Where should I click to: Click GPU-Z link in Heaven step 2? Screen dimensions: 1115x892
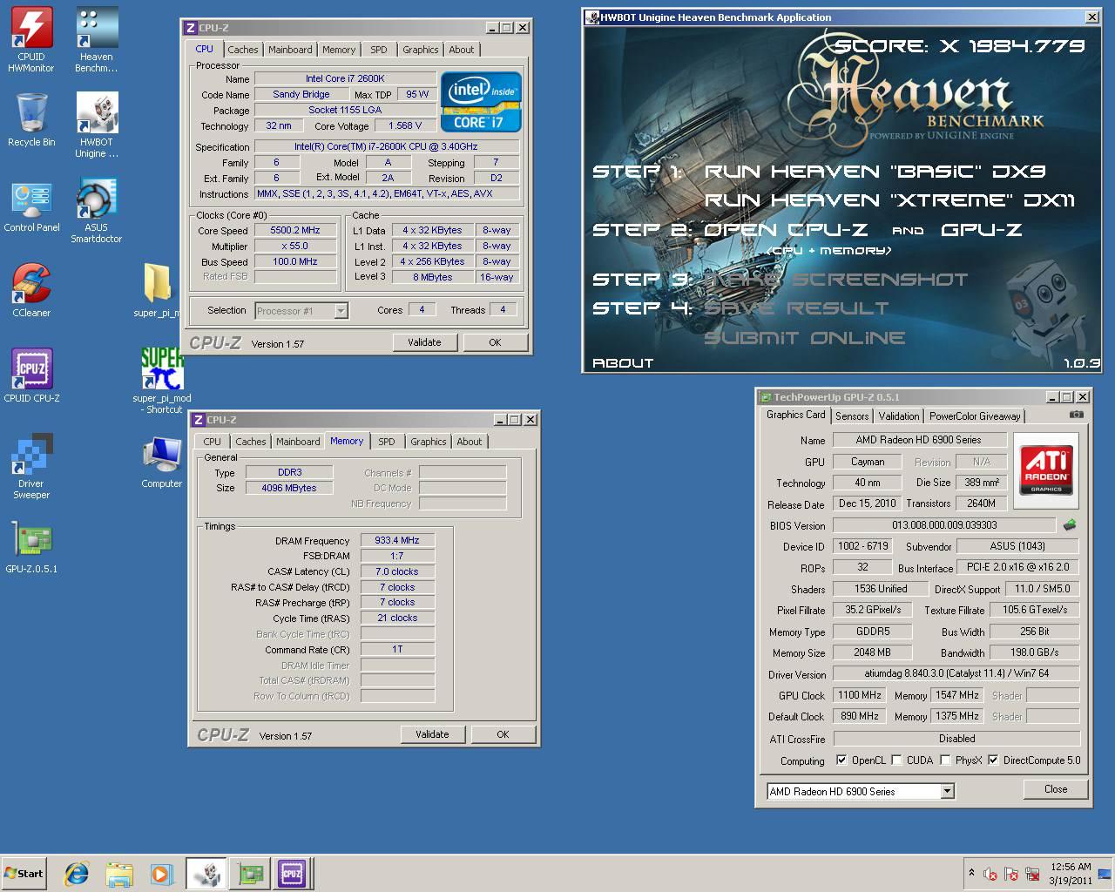click(x=981, y=230)
